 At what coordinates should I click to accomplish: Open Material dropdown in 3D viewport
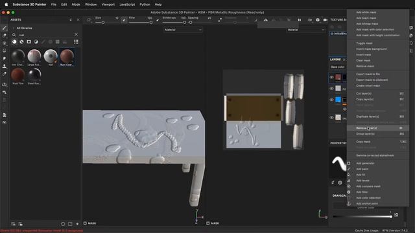pyautogui.click(x=183, y=30)
